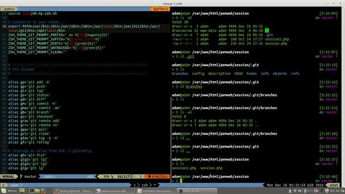This screenshot has height=194, width=345.
Task: Click the line alias gs='git status'
Action: click(30, 95)
